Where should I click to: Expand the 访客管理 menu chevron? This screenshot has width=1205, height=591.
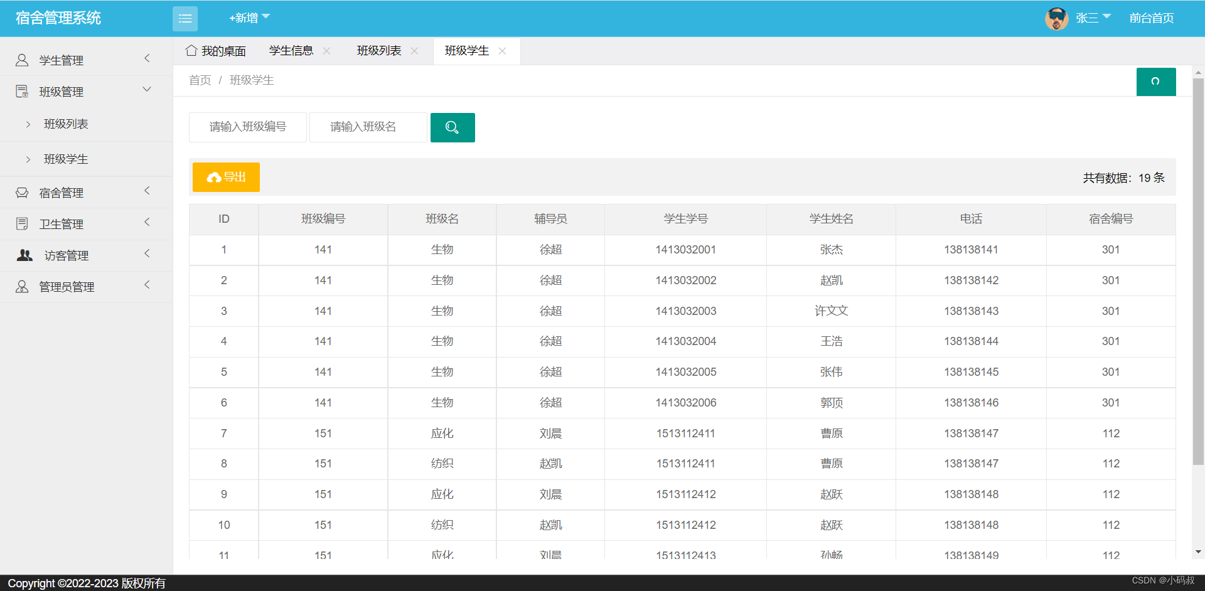(x=147, y=253)
